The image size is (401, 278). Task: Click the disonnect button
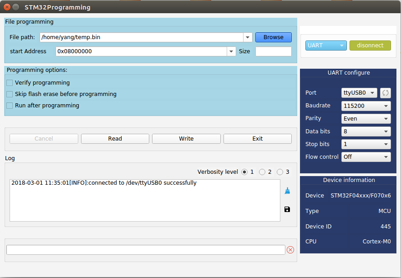[370, 45]
